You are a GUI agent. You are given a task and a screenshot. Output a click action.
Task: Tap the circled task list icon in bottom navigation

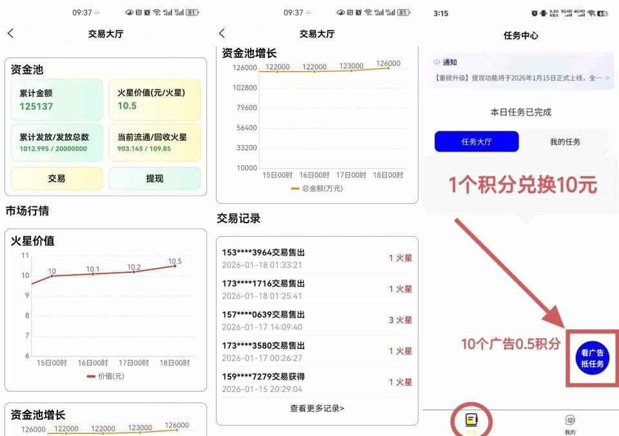[x=472, y=420]
